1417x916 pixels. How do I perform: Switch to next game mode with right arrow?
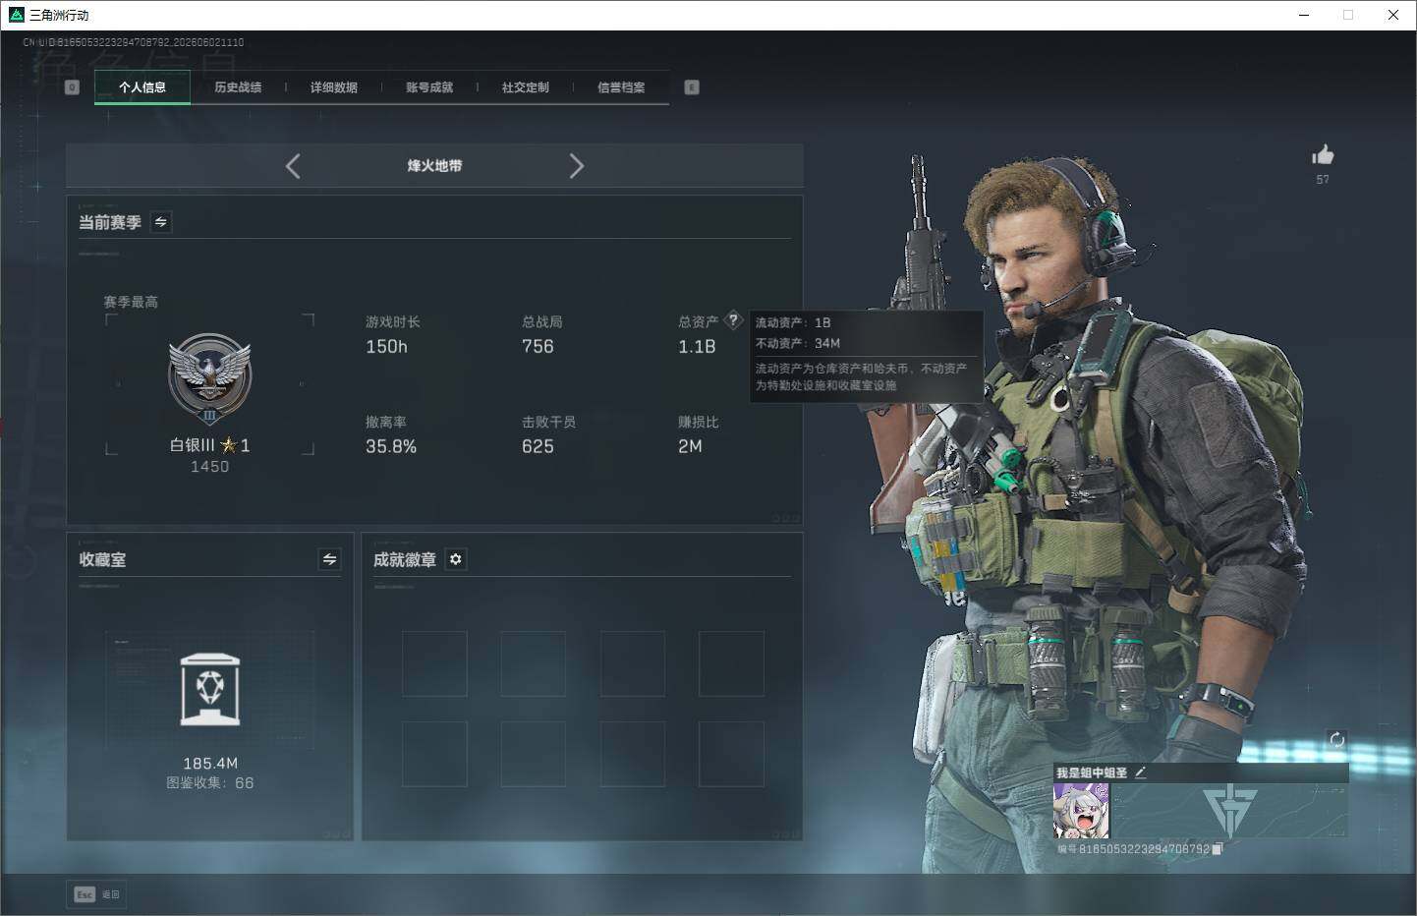pos(577,166)
